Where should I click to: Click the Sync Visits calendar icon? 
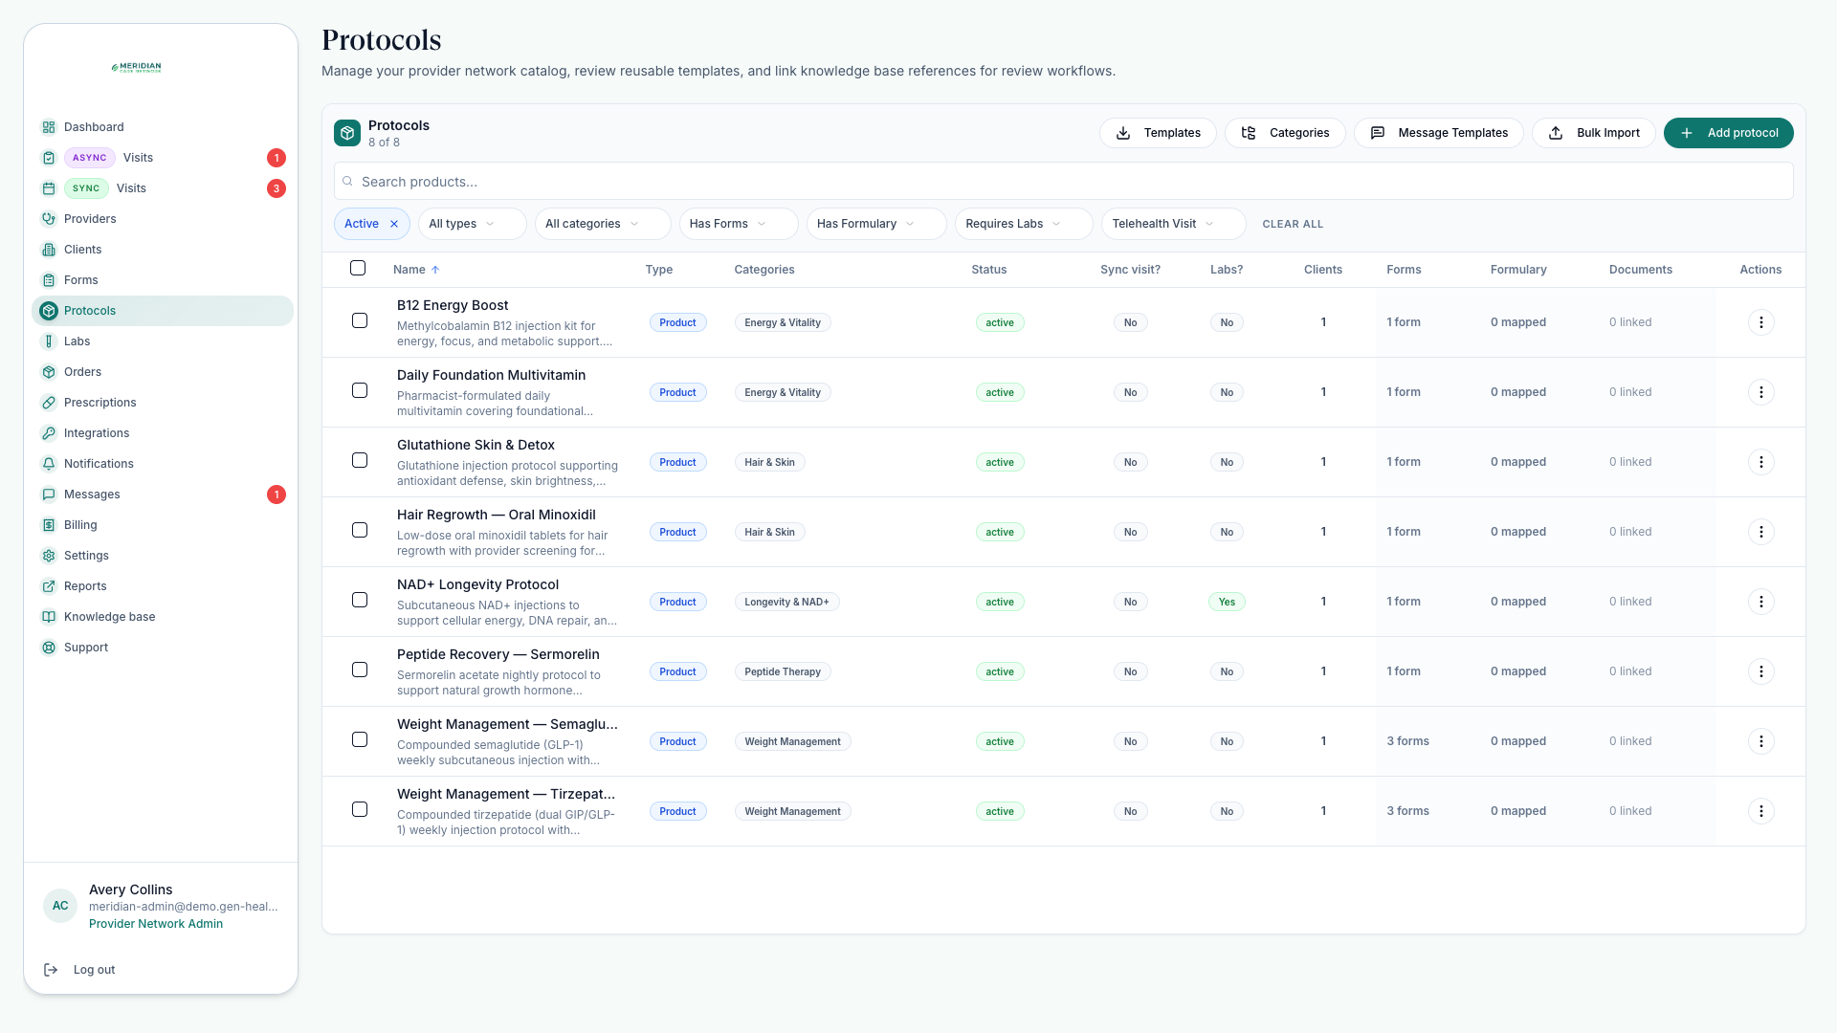[49, 188]
